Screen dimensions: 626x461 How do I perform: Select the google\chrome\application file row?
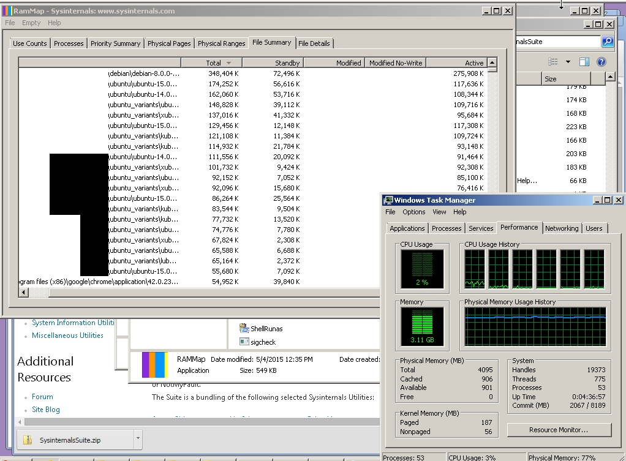click(x=199, y=282)
